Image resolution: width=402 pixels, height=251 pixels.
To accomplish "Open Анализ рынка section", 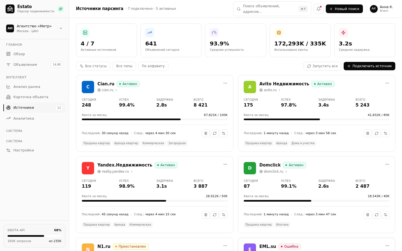I will click(34, 87).
